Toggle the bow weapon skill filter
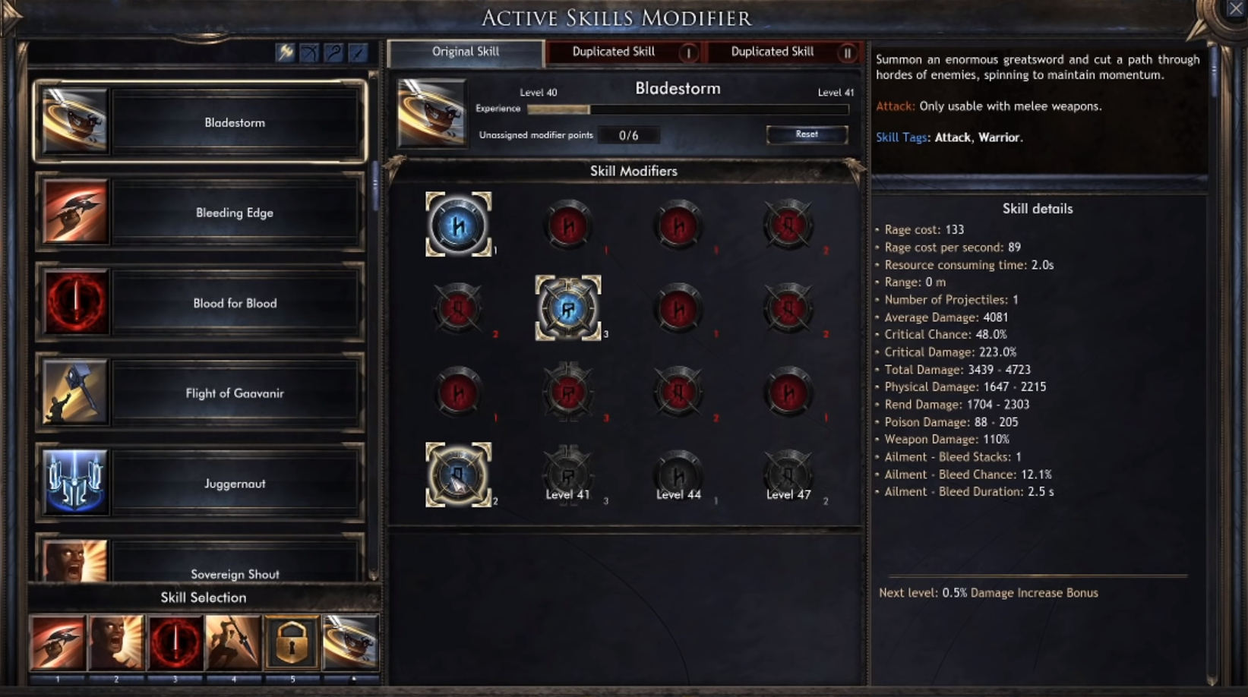 [310, 52]
